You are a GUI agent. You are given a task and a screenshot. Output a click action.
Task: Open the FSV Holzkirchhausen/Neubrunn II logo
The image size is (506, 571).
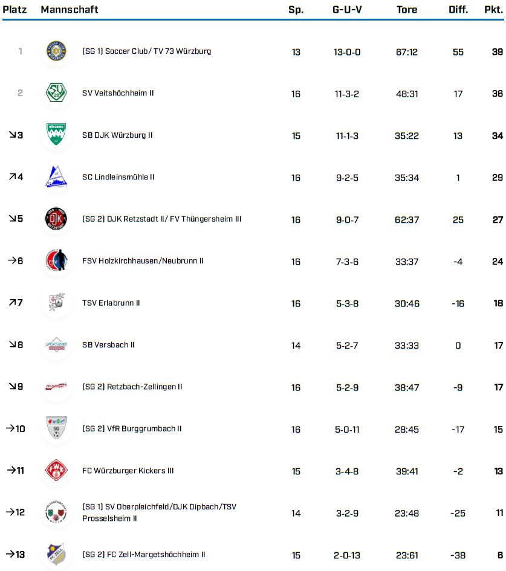click(56, 261)
